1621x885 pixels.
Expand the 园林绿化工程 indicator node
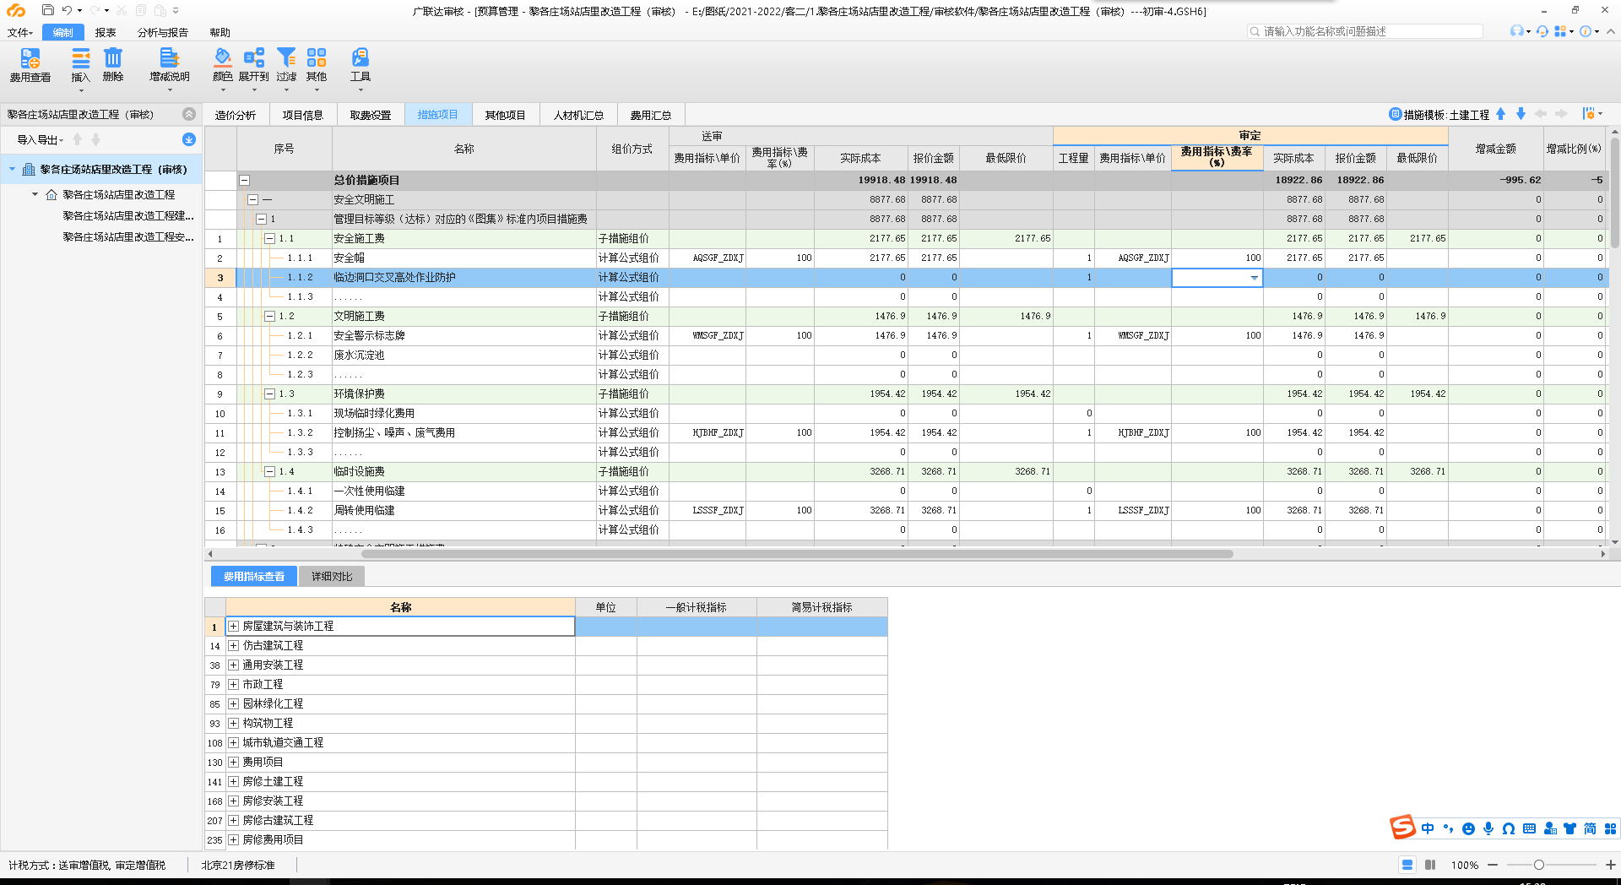coord(234,703)
